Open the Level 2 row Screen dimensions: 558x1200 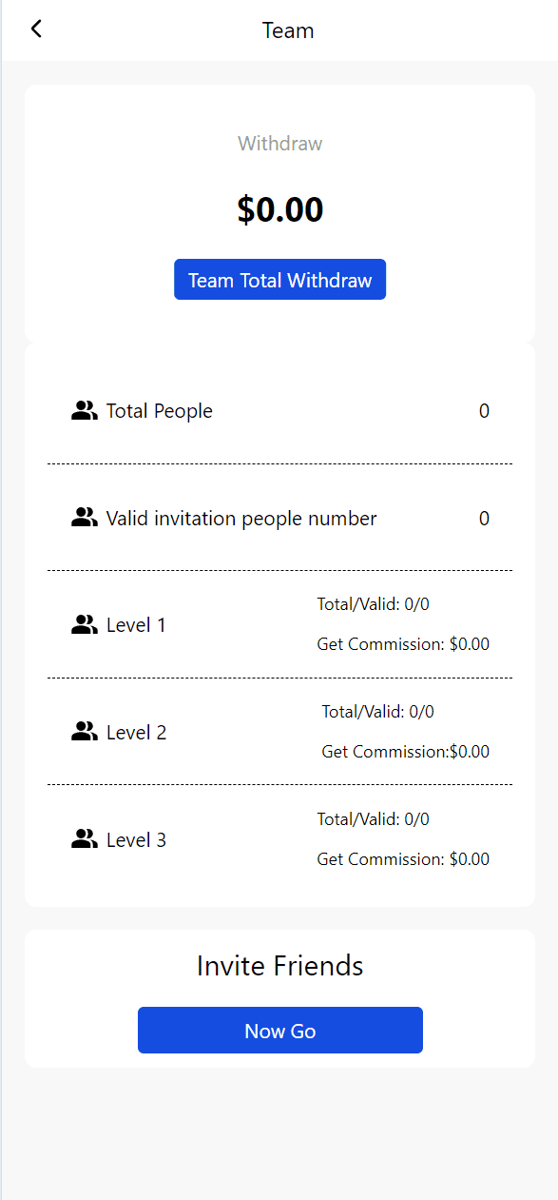click(279, 732)
